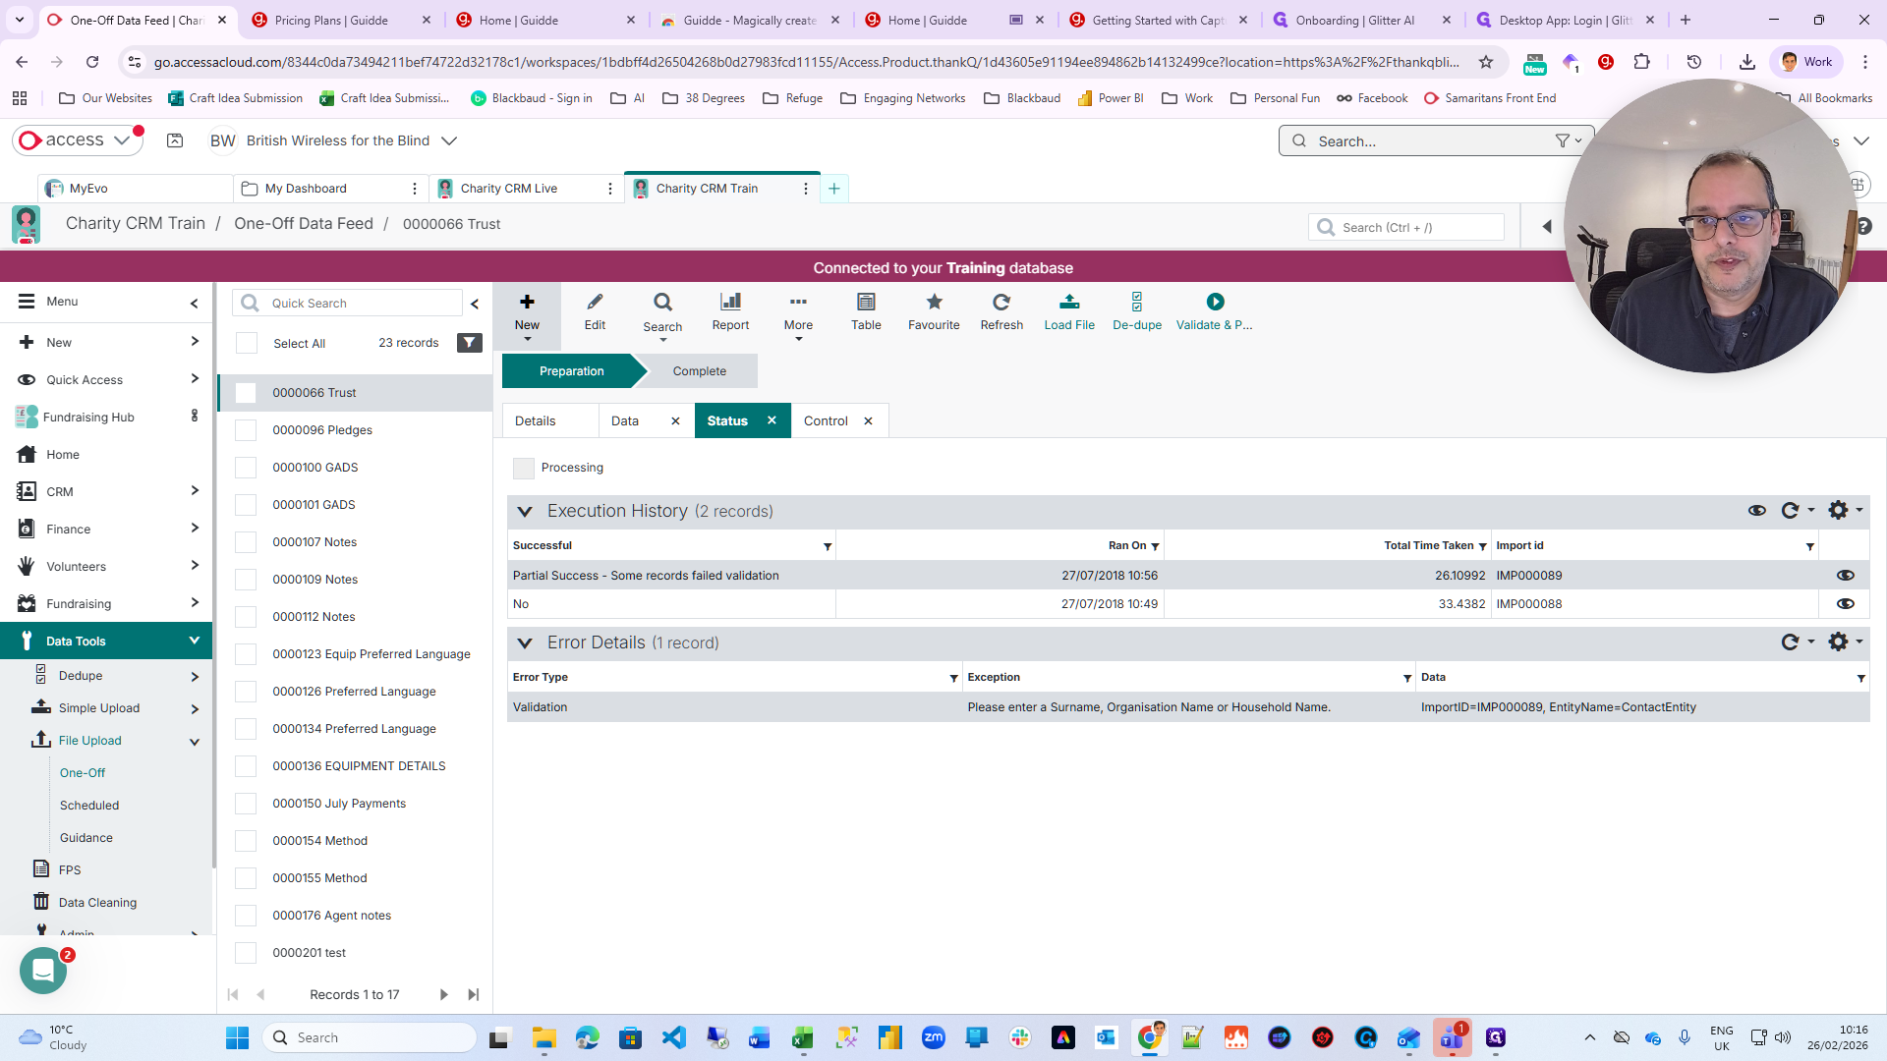This screenshot has width=1887, height=1061.
Task: Collapse the Execution History section
Action: [525, 512]
